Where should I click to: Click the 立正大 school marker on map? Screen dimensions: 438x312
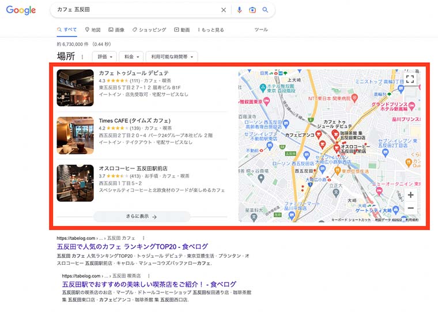point(335,192)
